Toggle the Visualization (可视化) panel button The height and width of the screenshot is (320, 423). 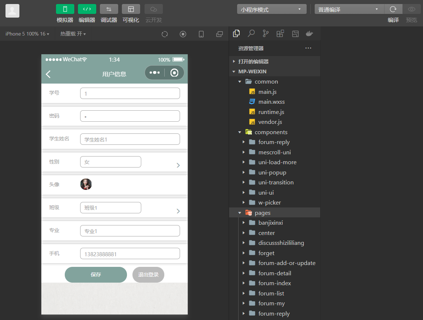click(131, 9)
